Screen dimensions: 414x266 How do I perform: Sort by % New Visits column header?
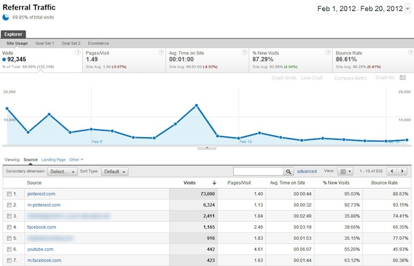(336, 183)
